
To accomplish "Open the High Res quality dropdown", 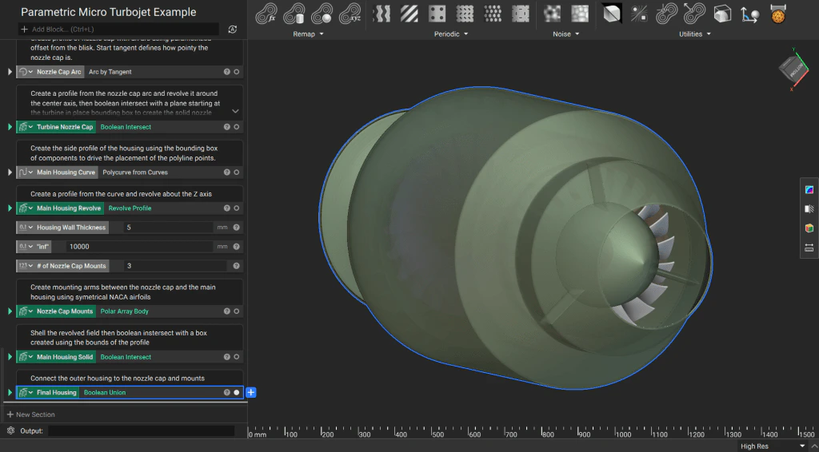I will tap(802, 446).
